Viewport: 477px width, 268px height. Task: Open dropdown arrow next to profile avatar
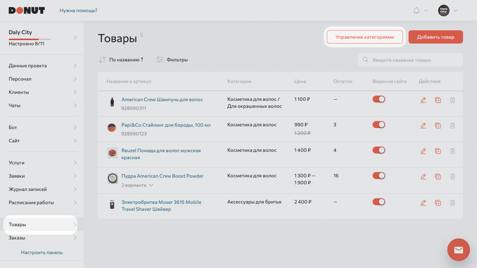(456, 11)
